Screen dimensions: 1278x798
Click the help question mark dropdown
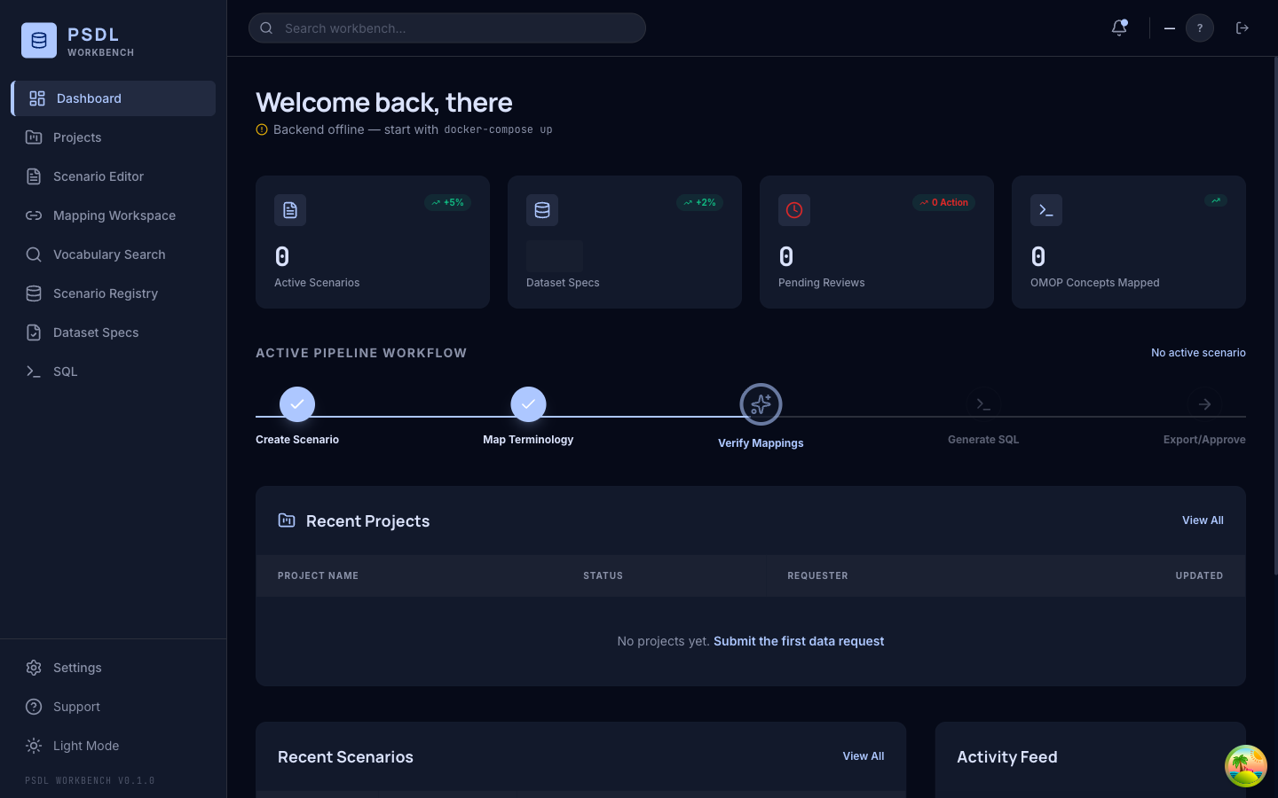1200,27
